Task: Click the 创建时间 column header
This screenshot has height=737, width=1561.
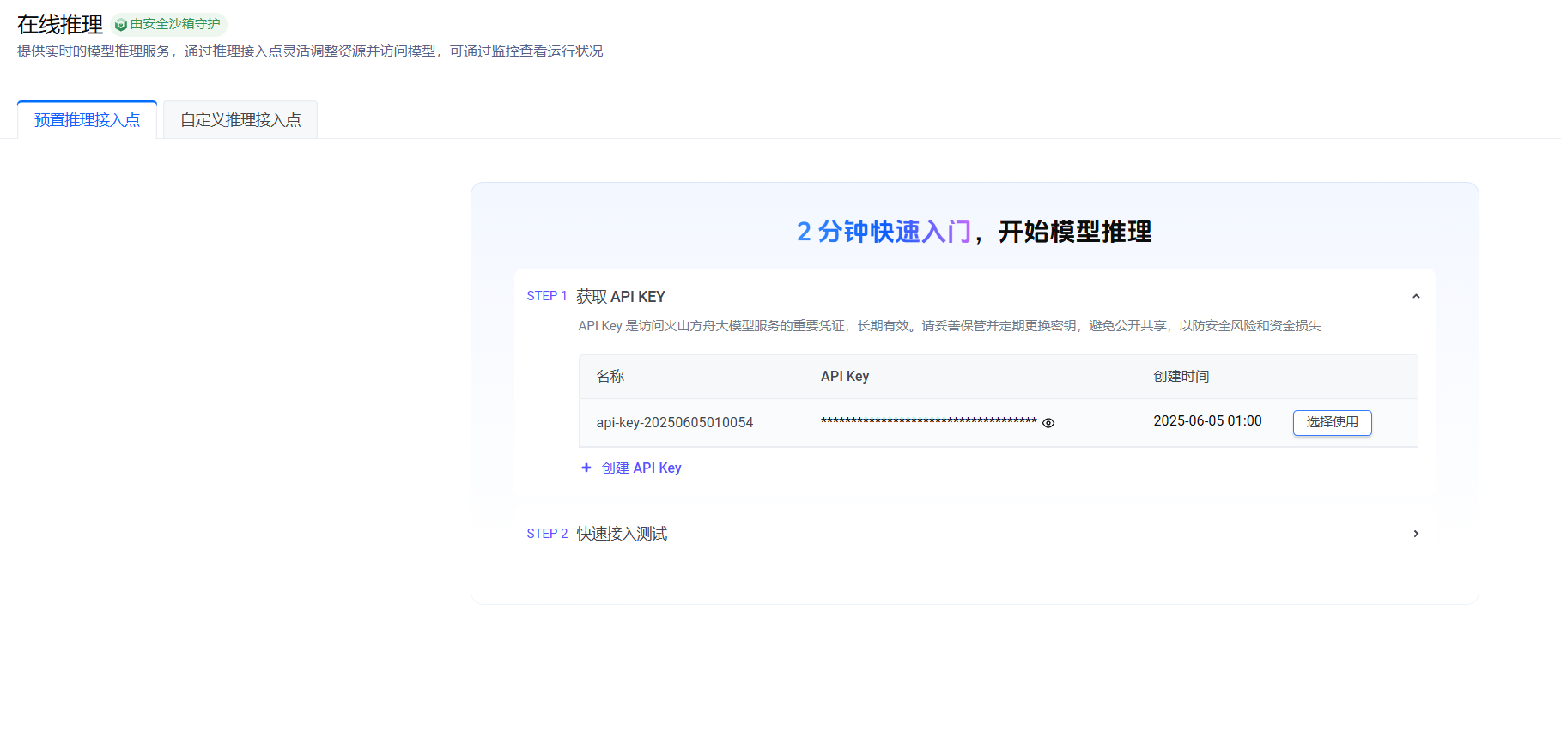Action: click(x=1181, y=376)
